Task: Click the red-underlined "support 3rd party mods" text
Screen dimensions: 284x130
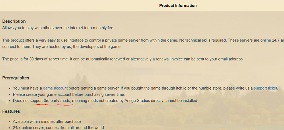Action: 51,101
